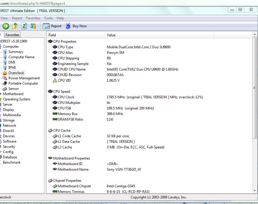Select the Database tree node
Screen dimensions: 258x204
click(10, 157)
